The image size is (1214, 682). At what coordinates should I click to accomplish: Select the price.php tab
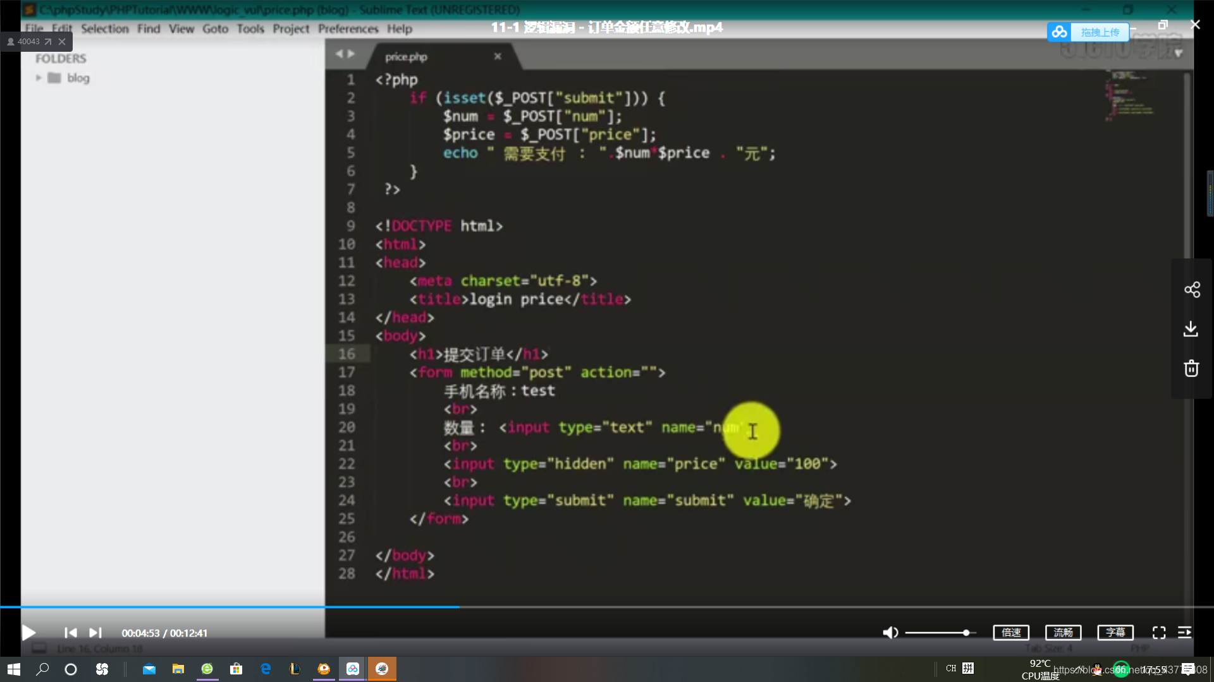(x=407, y=57)
